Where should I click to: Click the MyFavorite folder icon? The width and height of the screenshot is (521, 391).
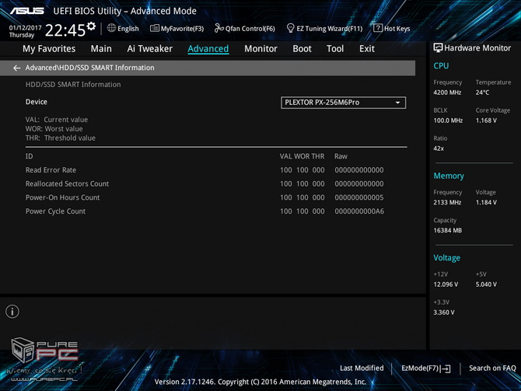point(155,28)
